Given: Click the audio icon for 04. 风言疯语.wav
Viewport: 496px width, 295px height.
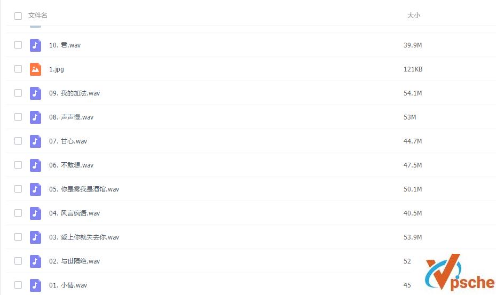Looking at the screenshot, I should coord(35,213).
